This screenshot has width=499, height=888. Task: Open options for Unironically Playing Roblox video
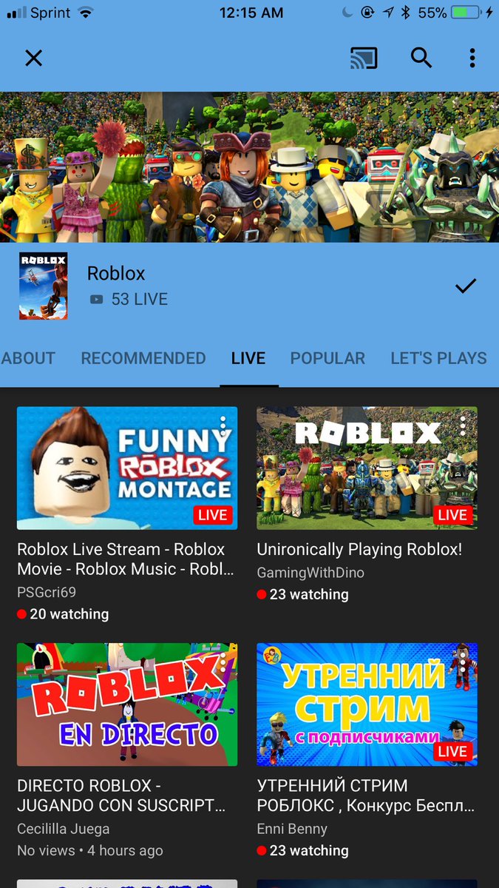463,425
